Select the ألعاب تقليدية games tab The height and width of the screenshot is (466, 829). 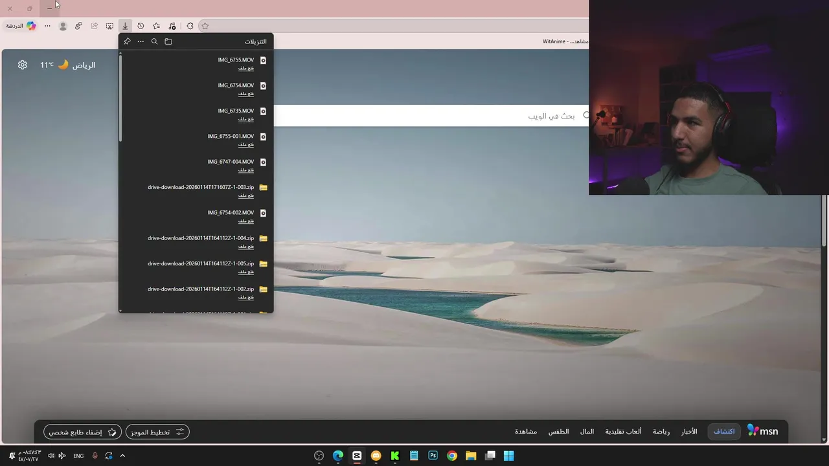[623, 431]
